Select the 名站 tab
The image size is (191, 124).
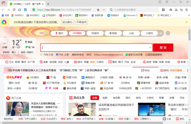[145, 70]
